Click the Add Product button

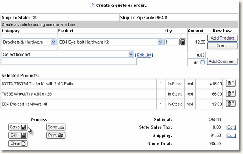click(x=222, y=38)
